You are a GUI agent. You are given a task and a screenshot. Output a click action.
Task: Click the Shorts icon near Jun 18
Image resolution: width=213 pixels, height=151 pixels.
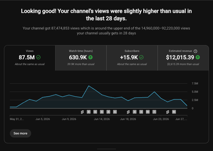pyautogui.click(x=128, y=112)
